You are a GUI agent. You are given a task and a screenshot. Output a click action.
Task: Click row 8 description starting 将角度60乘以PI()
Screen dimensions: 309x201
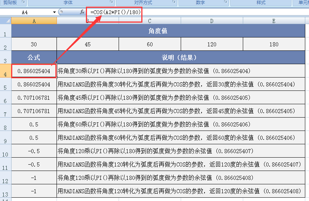pos(181,124)
